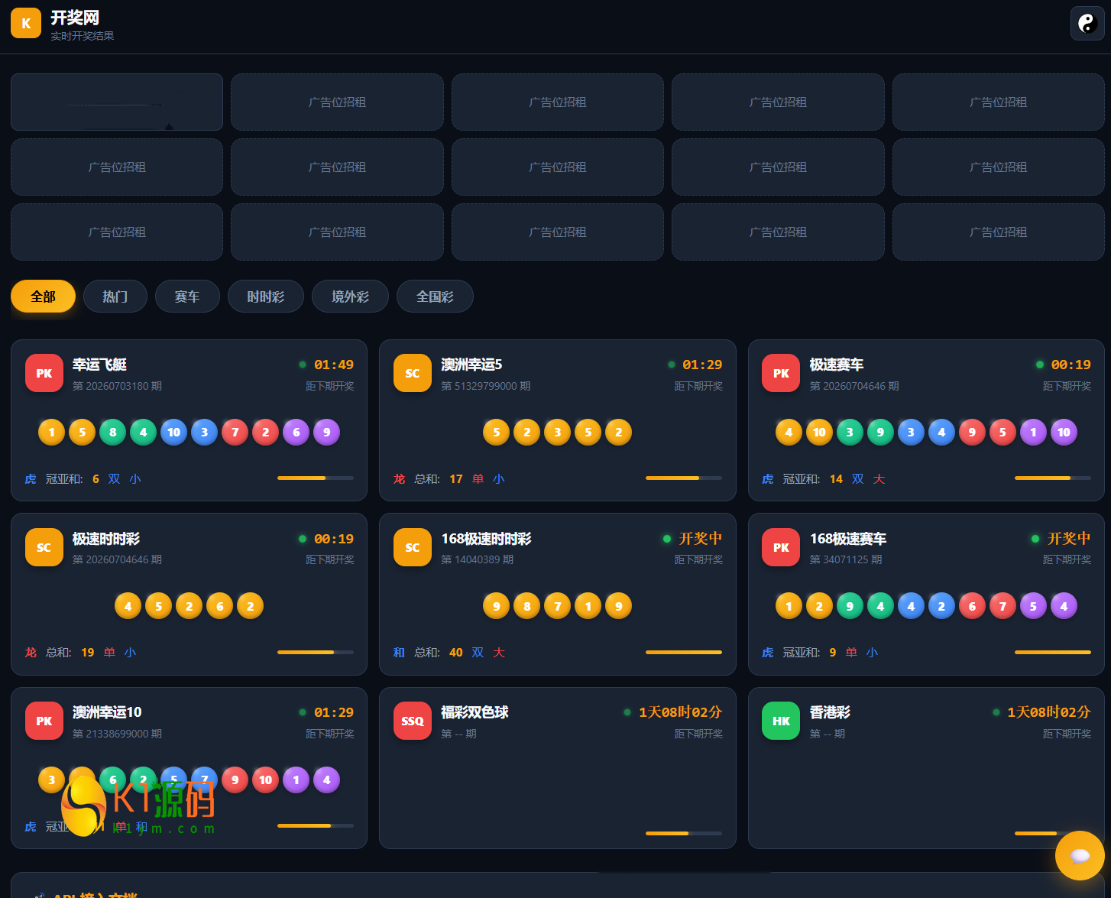Open the 168极速时时彩 card title

[486, 539]
